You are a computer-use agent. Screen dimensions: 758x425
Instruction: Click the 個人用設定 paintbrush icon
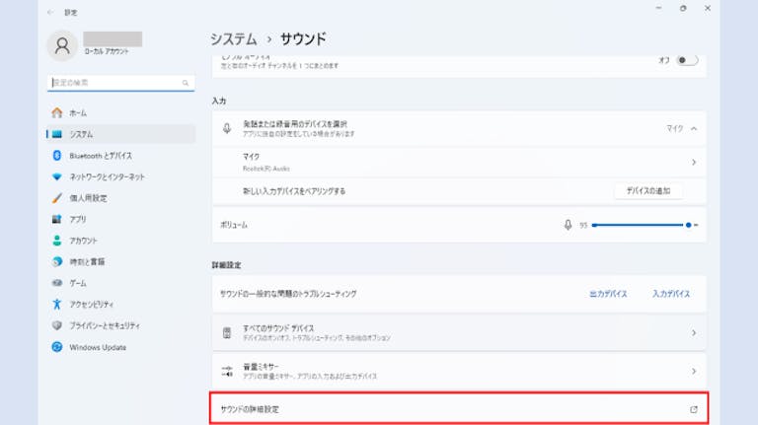(57, 198)
